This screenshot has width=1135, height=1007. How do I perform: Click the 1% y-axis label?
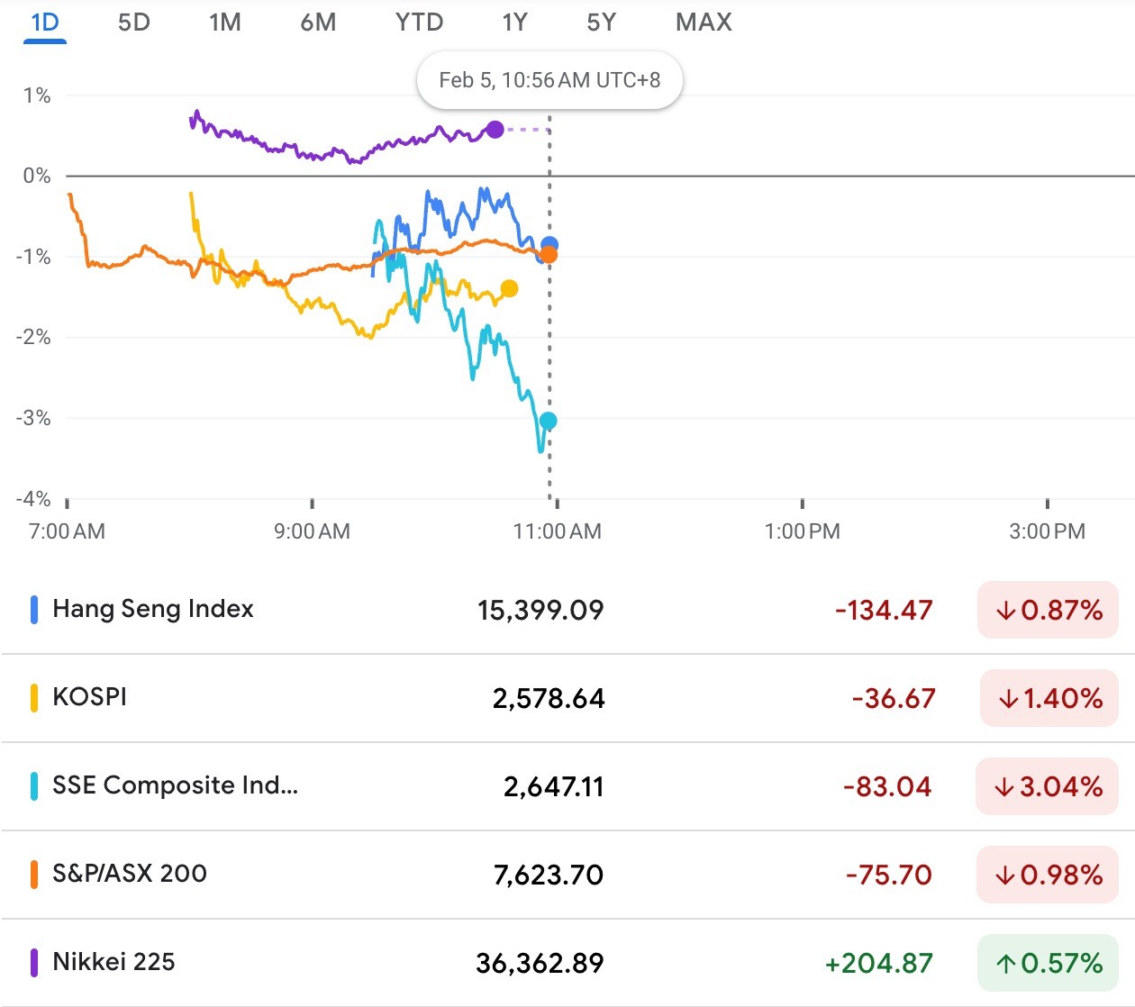[37, 95]
